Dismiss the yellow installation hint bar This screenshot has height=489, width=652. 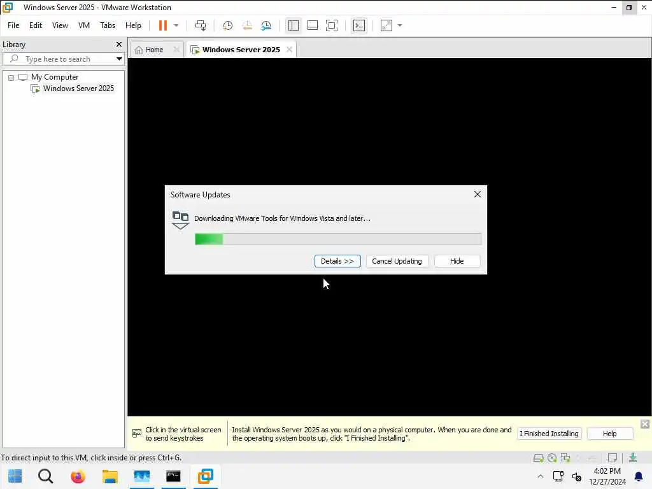[x=645, y=423]
